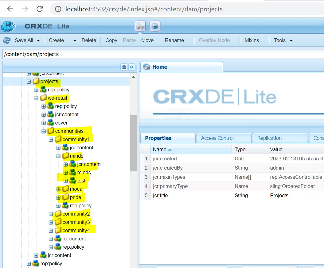Click the cover node icon
The width and height of the screenshot is (324, 268).
click(x=50, y=123)
